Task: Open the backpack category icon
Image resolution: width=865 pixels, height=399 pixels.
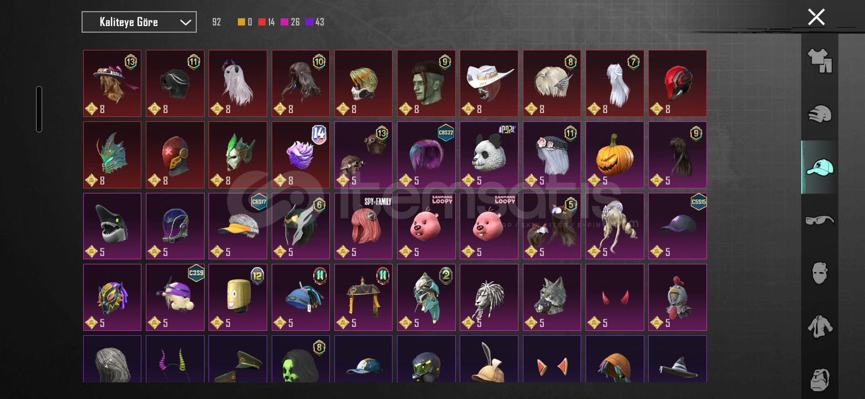Action: (820, 380)
